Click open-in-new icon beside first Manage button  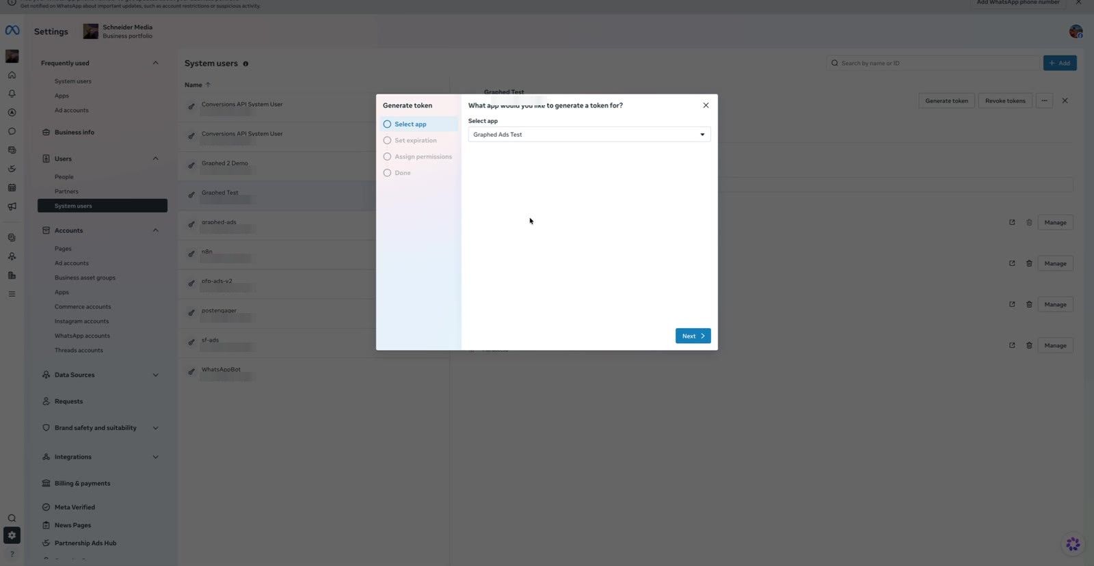coord(1012,223)
